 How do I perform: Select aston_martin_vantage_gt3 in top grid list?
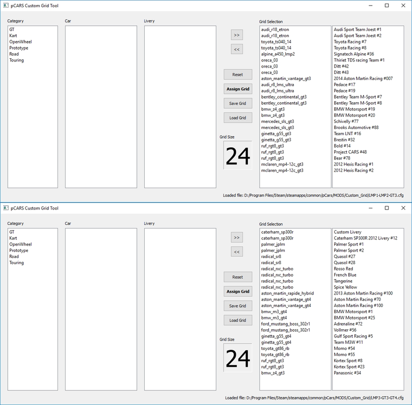tap(286, 78)
